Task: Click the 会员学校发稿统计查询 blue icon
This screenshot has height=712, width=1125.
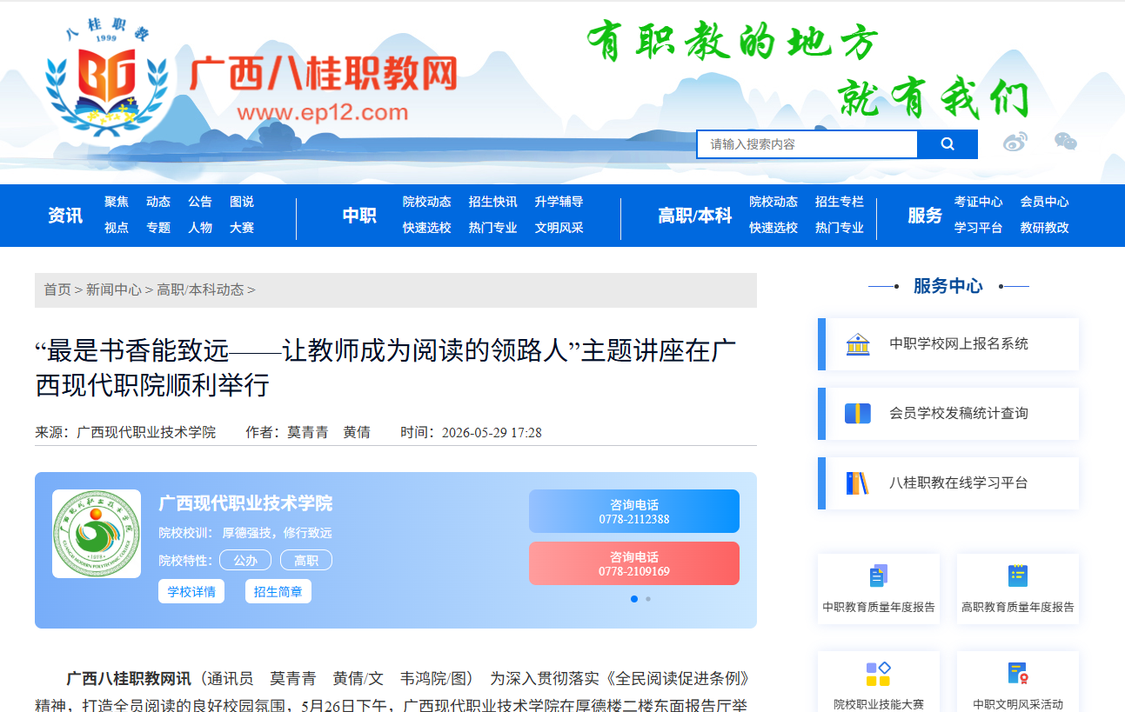Action: (x=858, y=414)
